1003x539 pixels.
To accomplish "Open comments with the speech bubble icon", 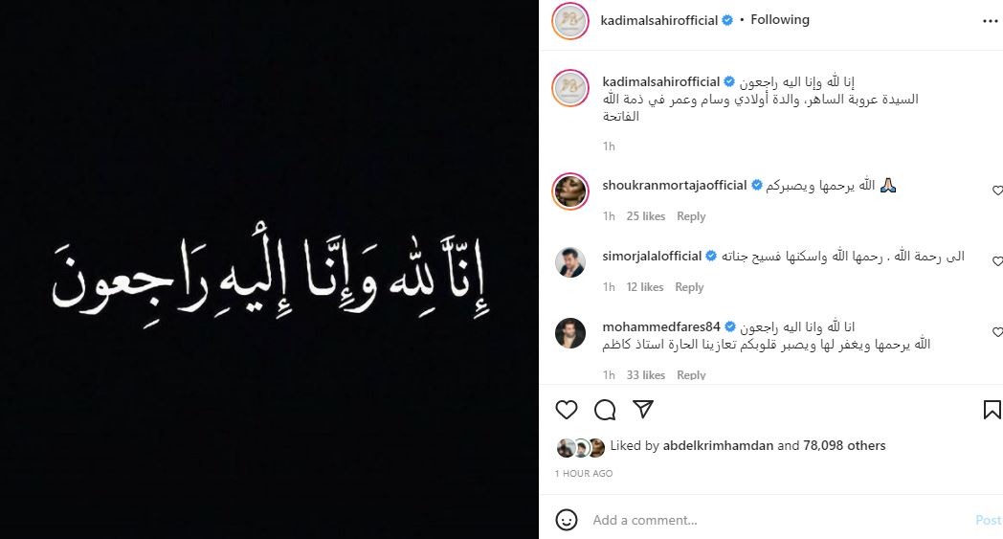I will click(x=605, y=410).
